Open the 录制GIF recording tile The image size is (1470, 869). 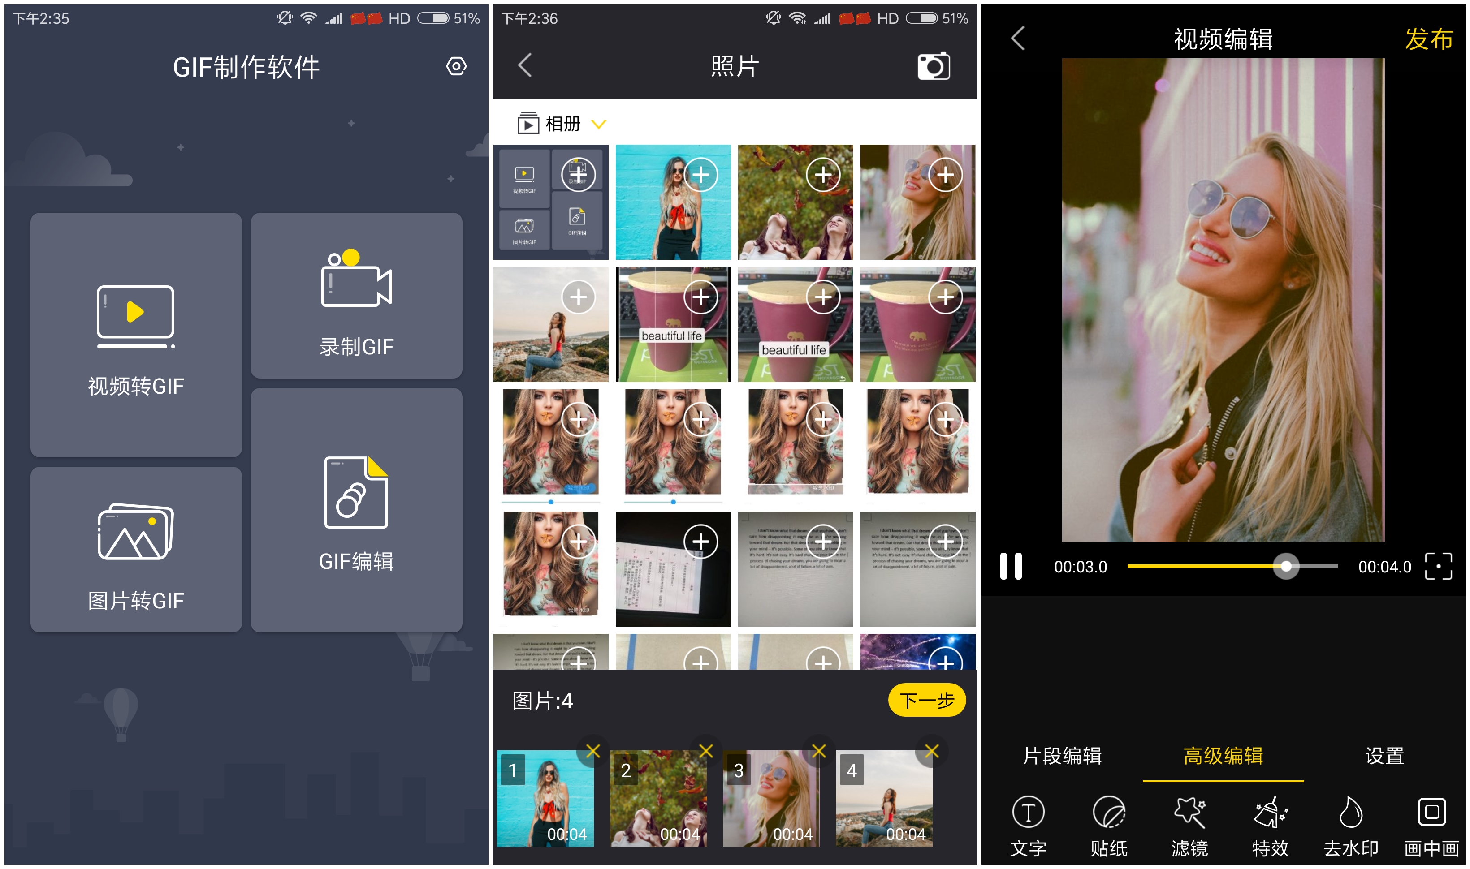point(356,296)
